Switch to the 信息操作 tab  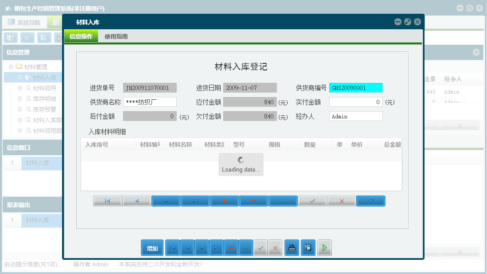click(x=81, y=36)
